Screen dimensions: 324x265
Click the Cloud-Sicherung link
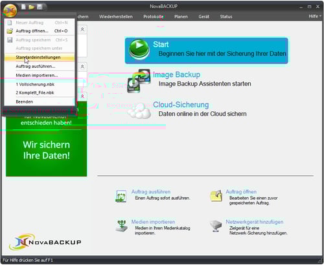181,105
